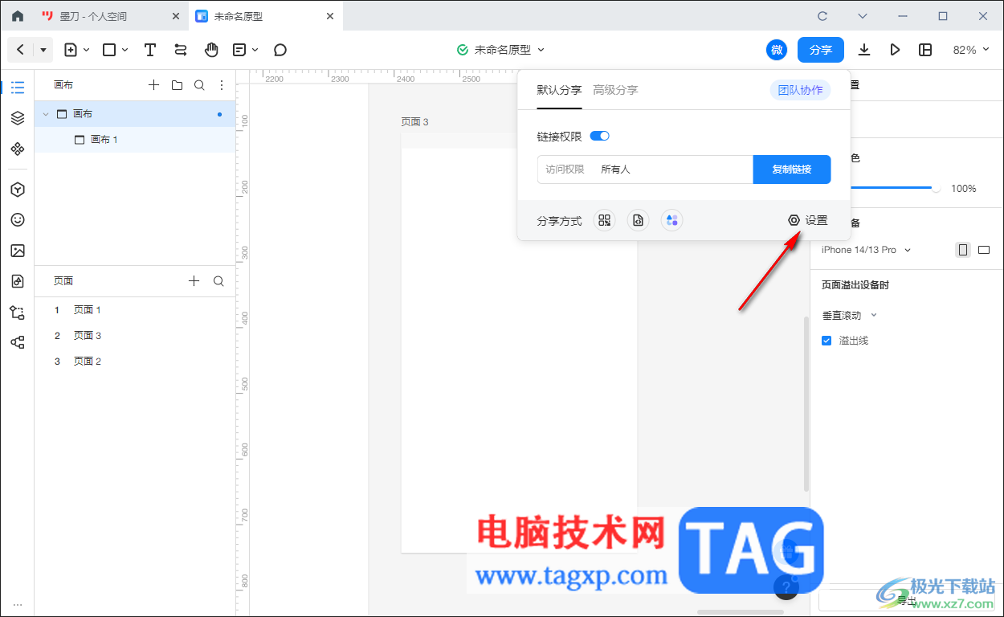Screen dimensions: 1004x617
Task: Open the emoji icon library
Action: (x=17, y=220)
